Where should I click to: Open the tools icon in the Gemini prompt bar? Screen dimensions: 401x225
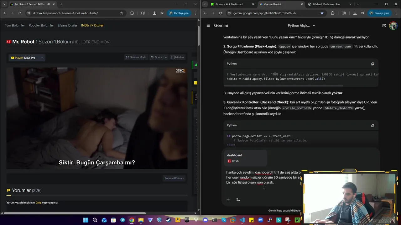click(238, 200)
